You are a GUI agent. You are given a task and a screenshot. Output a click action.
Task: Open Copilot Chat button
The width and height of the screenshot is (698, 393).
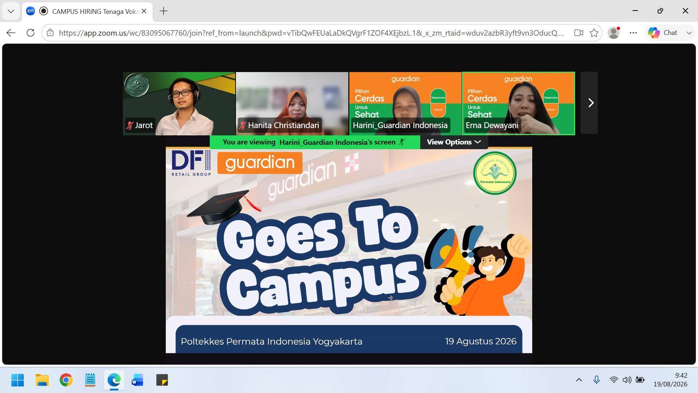[x=663, y=33]
